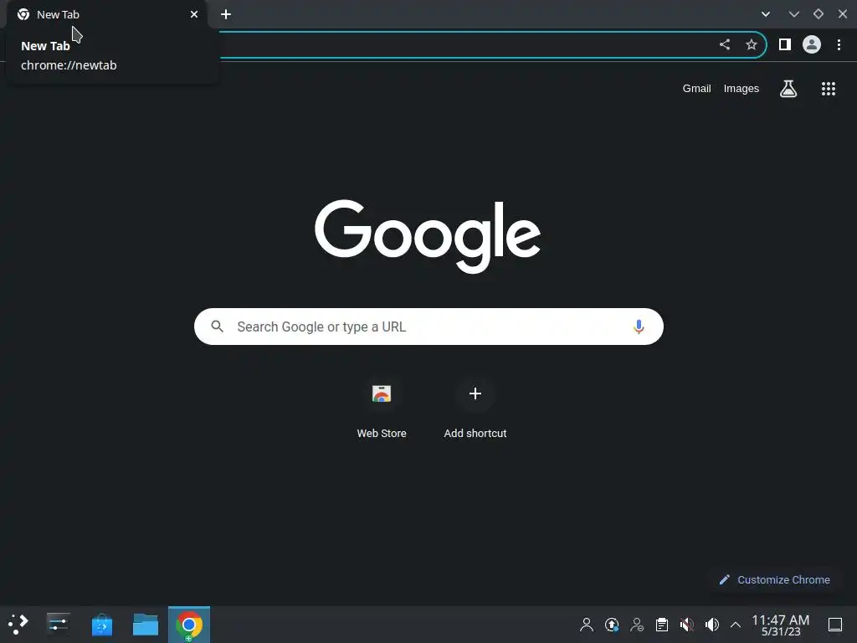Open a new tab with plus button

click(x=226, y=15)
